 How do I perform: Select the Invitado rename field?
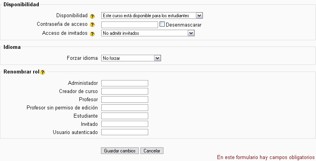click(x=124, y=124)
